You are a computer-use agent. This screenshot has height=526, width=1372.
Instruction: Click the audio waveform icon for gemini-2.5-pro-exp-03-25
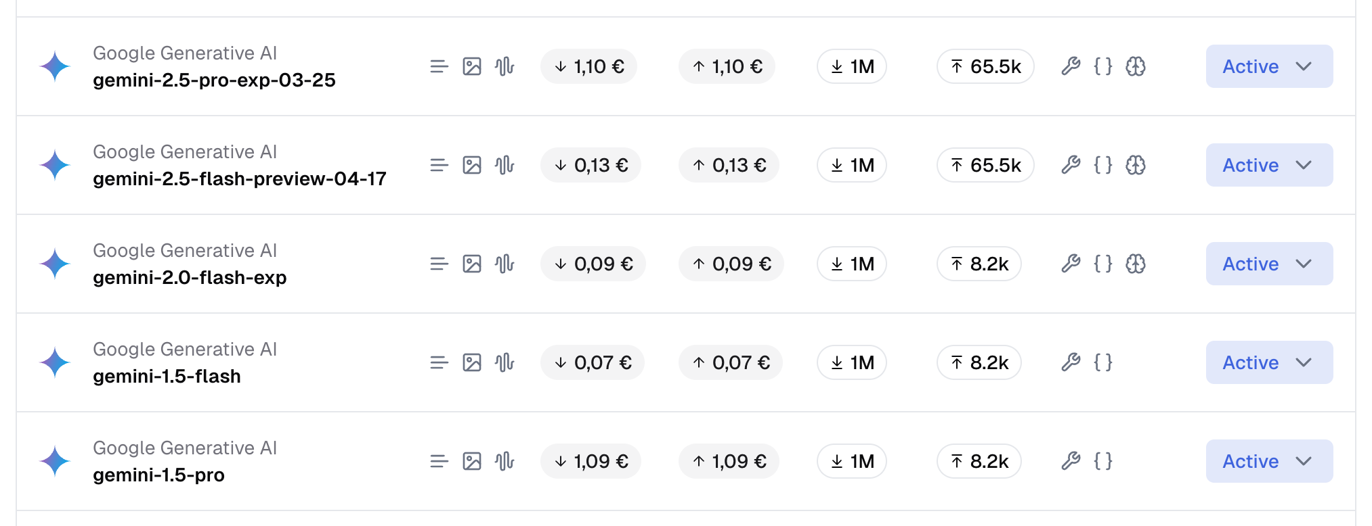(x=505, y=66)
